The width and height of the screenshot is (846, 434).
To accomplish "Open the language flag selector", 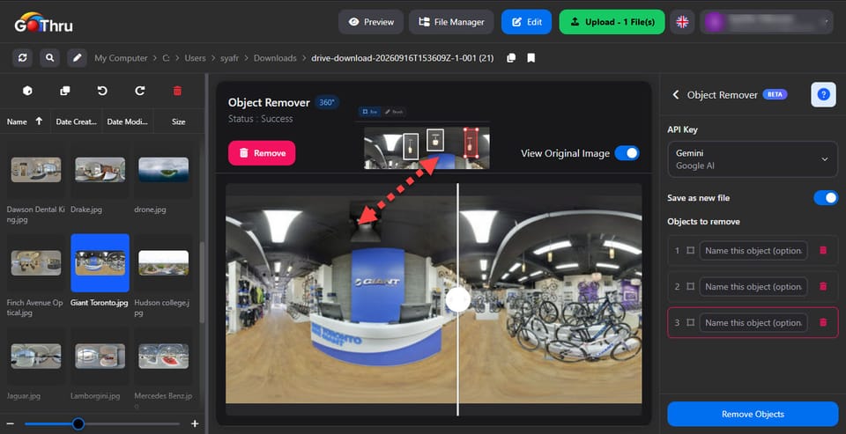I will (x=682, y=22).
